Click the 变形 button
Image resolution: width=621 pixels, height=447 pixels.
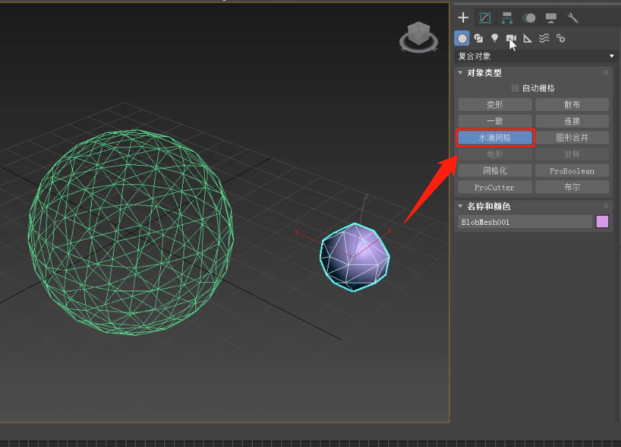(495, 104)
